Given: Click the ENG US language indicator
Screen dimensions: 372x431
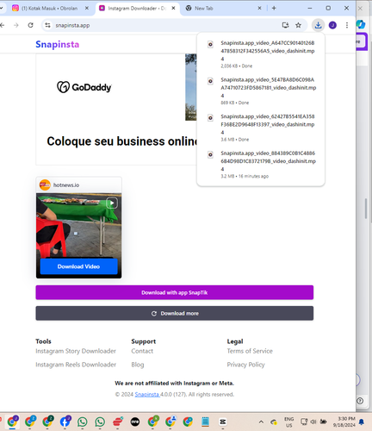Looking at the screenshot, I should coord(289,422).
